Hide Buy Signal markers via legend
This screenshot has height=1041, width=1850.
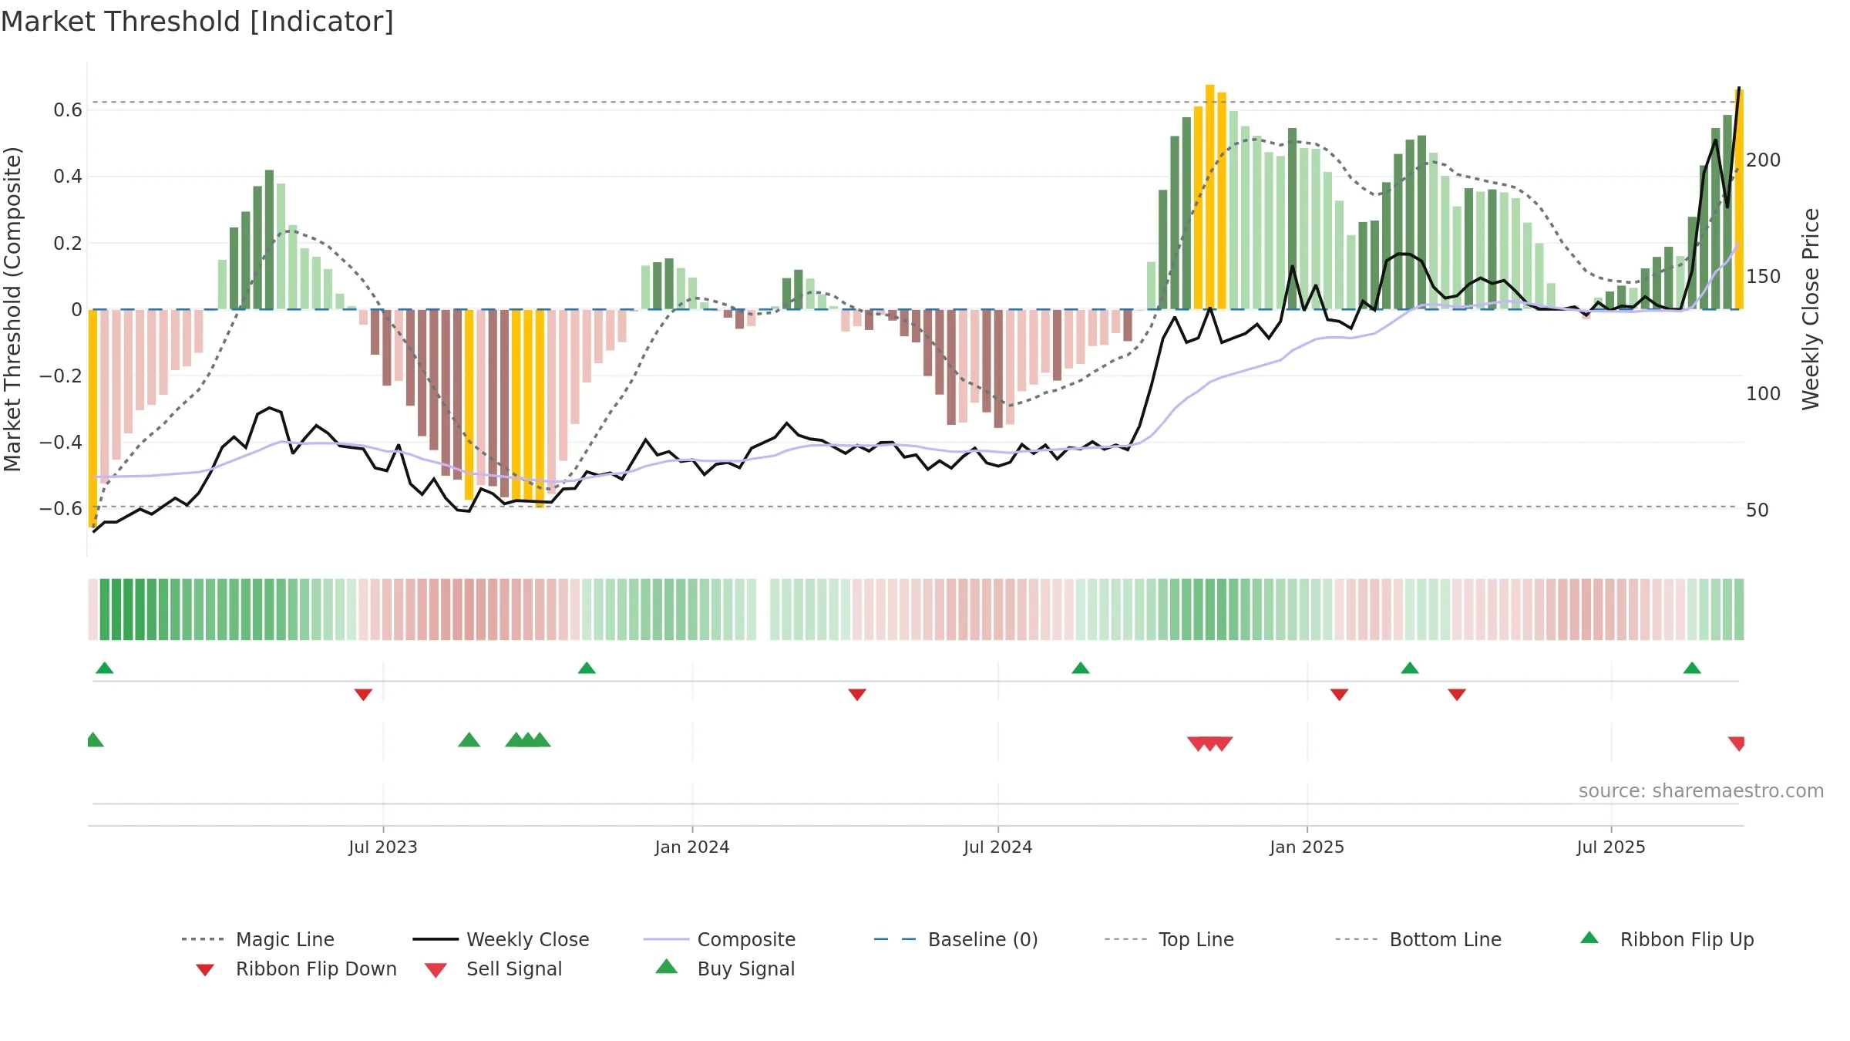click(x=725, y=969)
